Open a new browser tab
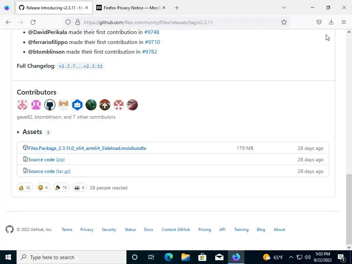The image size is (352, 264). pyautogui.click(x=177, y=8)
